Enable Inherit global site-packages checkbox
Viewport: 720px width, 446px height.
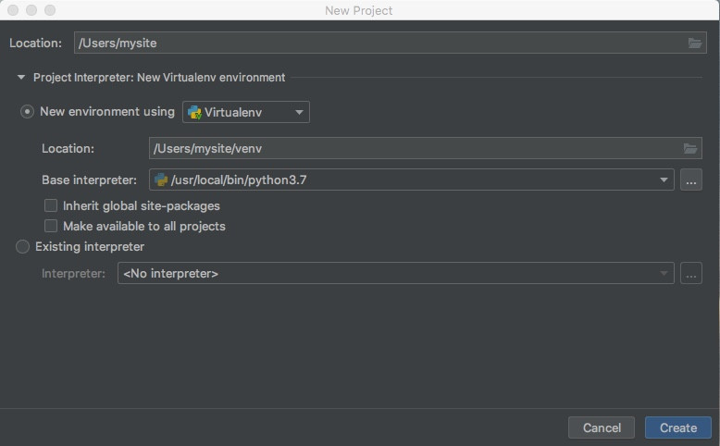coord(51,205)
